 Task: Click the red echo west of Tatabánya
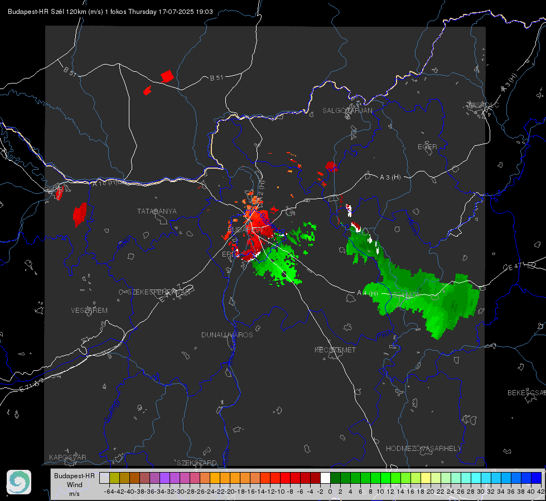tap(80, 214)
